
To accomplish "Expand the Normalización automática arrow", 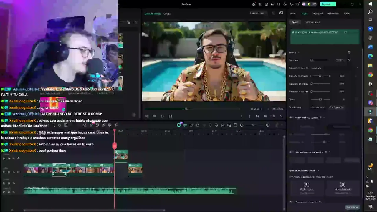I will click(329, 152).
